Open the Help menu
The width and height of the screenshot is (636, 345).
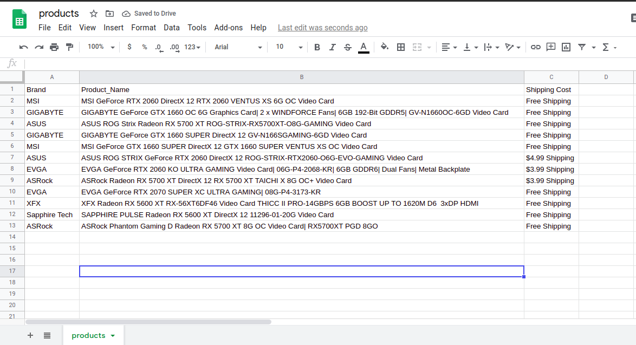click(258, 28)
